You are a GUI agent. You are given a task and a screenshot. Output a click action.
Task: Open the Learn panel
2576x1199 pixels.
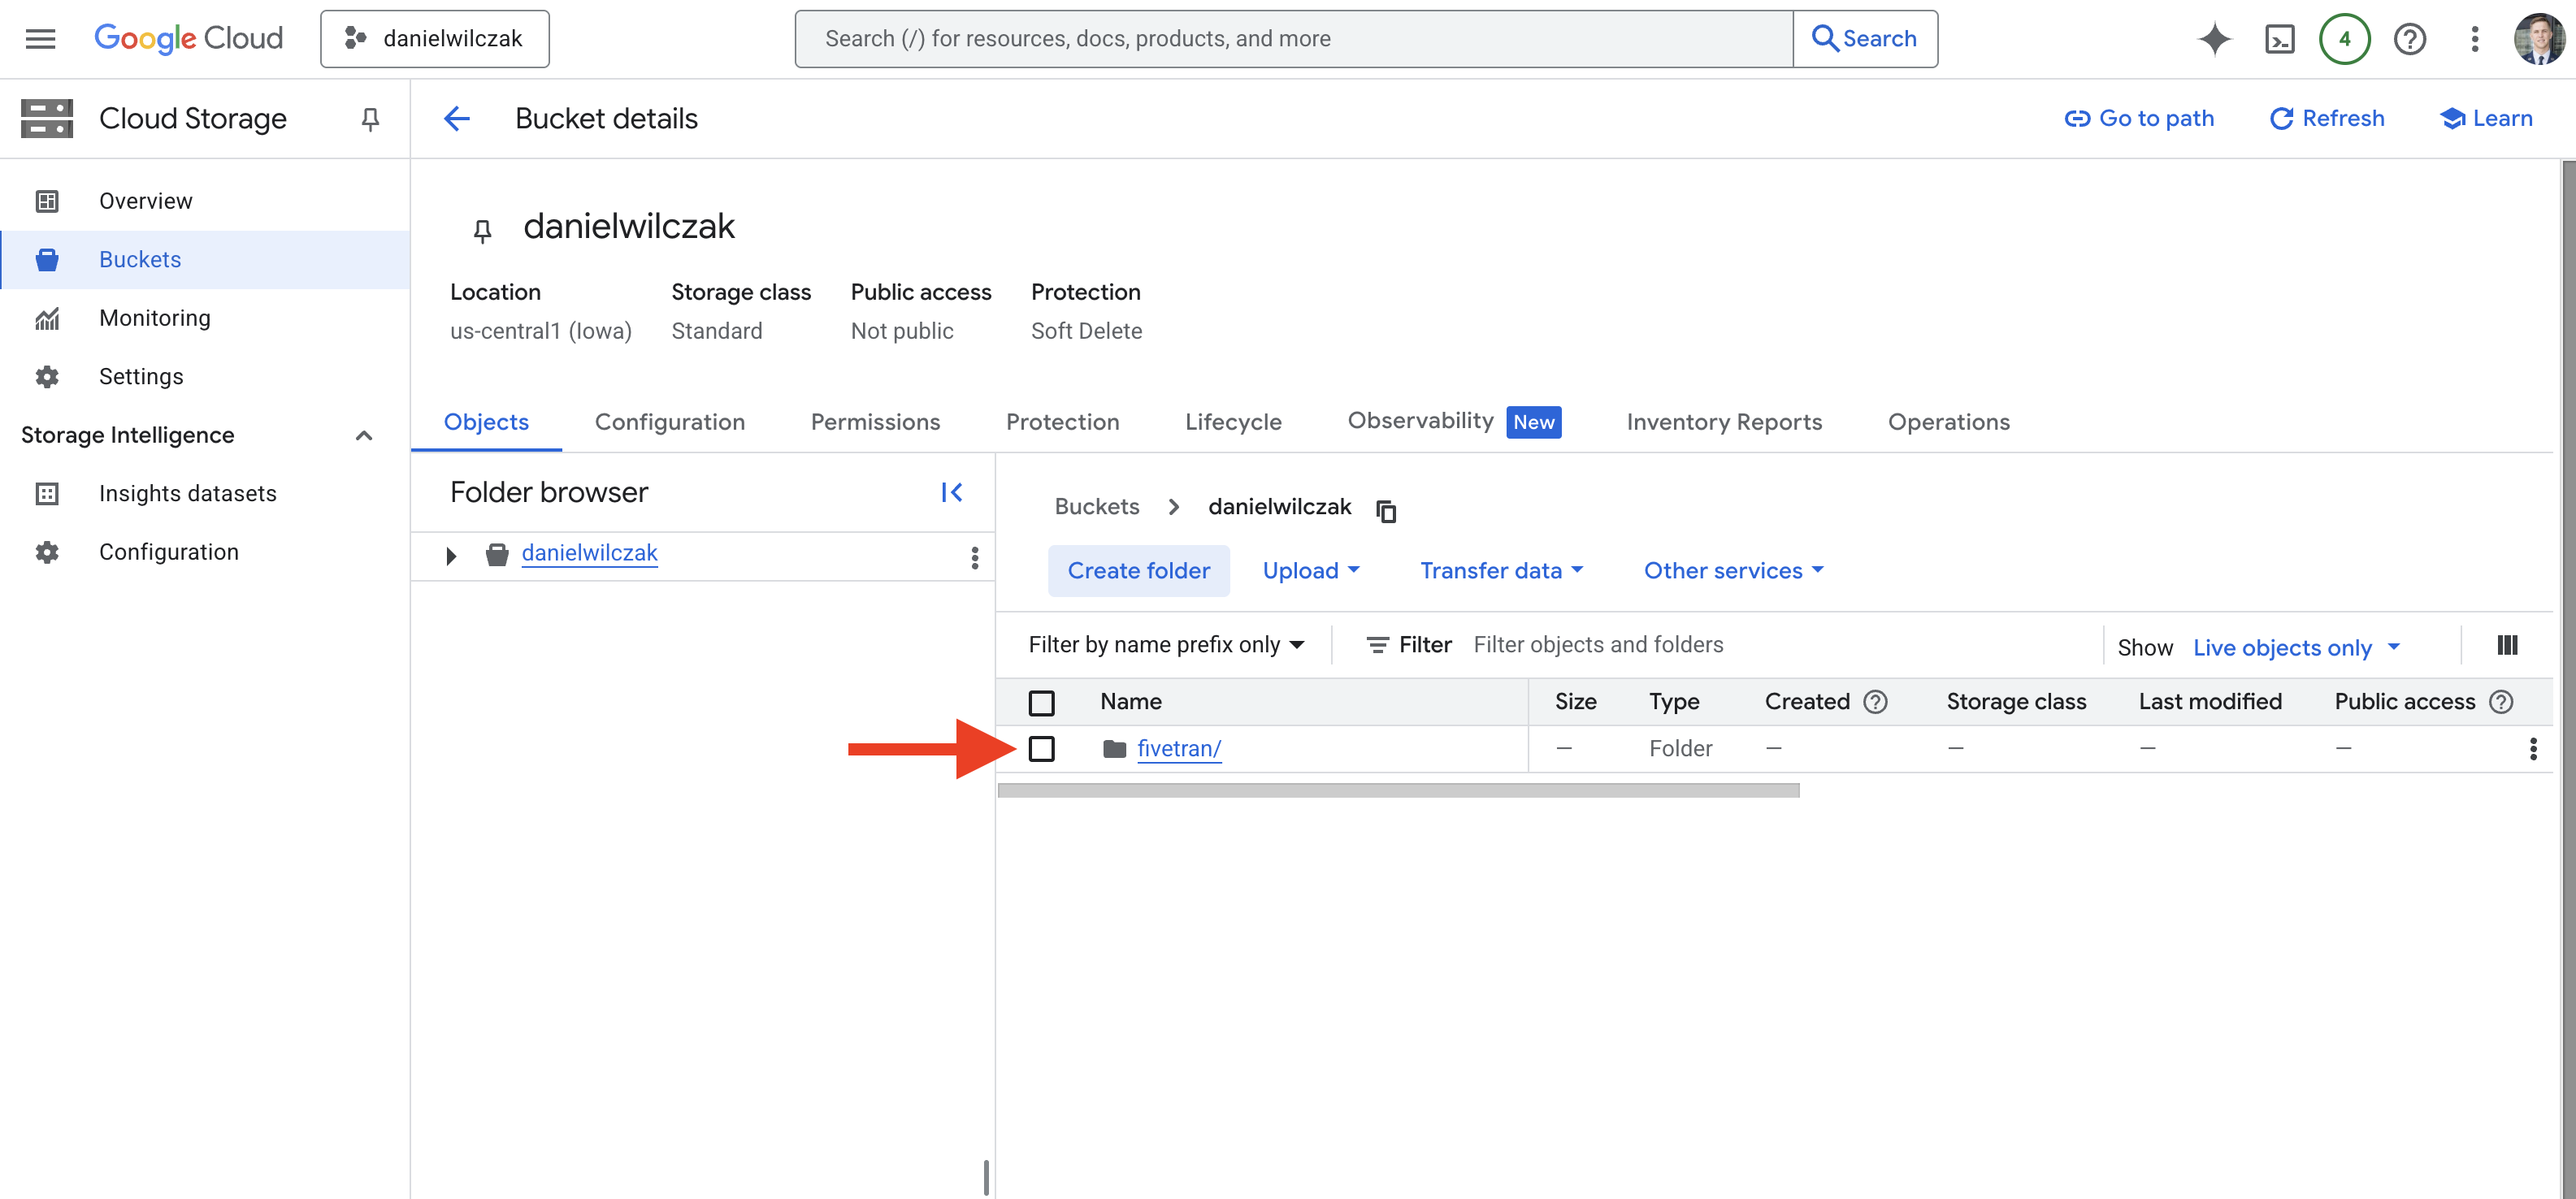2487,119
